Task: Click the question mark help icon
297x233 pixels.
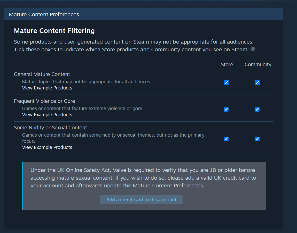Action: coord(253,49)
